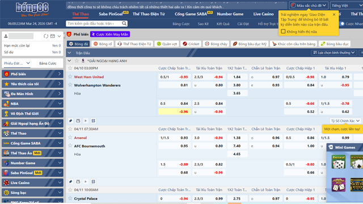Open Yêu thích của tôi sidebar item
363x204 pixels.
(x=32, y=84)
